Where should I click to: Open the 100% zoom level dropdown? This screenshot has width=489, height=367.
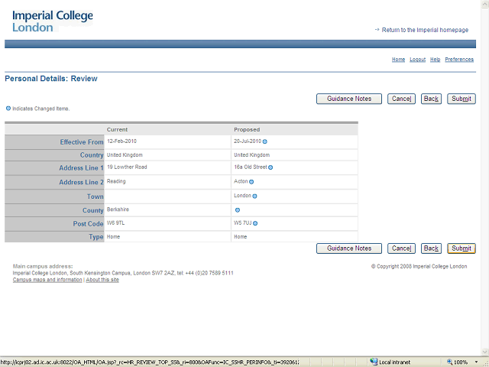coord(468,362)
